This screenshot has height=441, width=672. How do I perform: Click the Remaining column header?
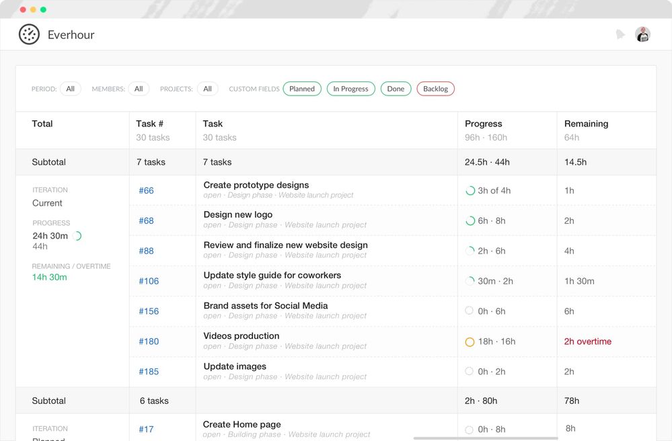[587, 124]
